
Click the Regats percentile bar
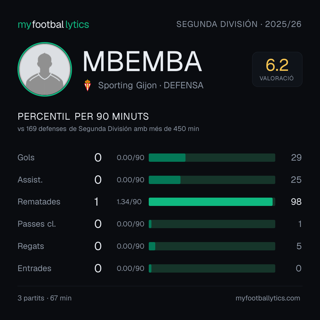(212, 246)
